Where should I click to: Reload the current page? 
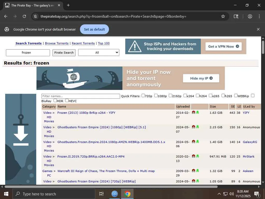tap(24, 16)
